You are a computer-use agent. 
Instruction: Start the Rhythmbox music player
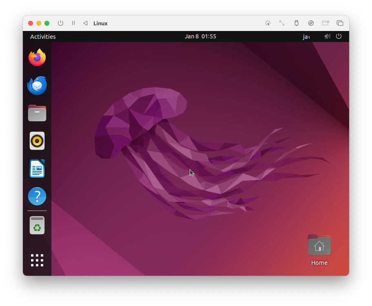click(37, 141)
